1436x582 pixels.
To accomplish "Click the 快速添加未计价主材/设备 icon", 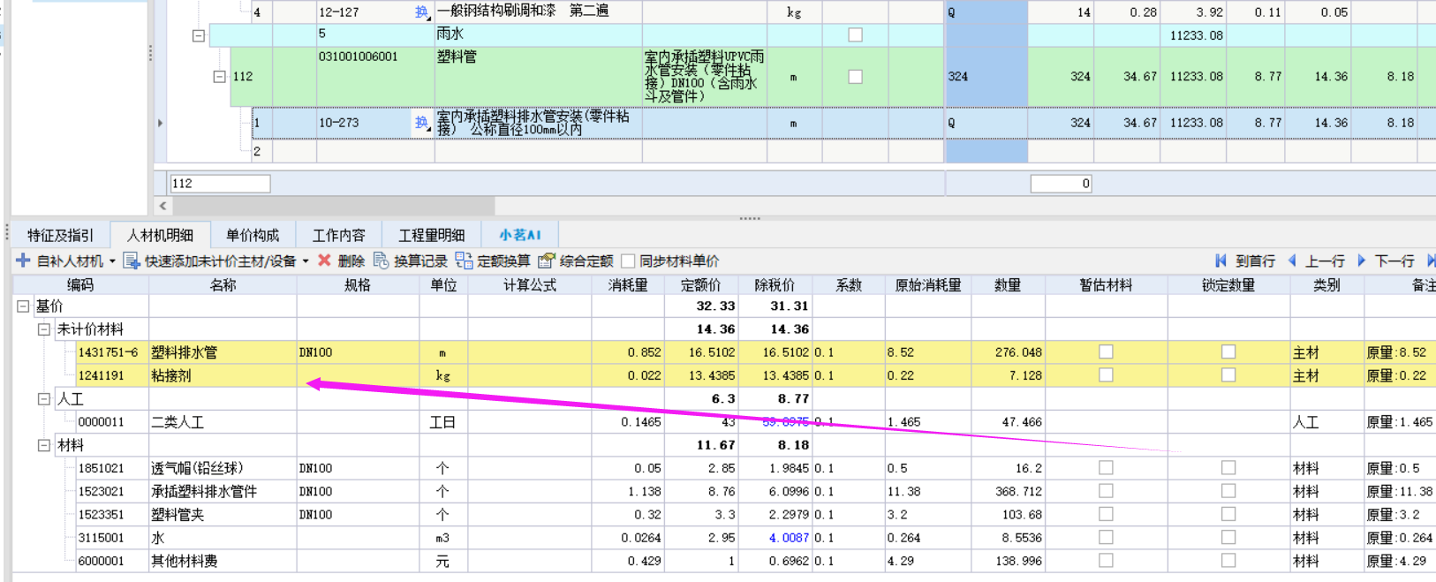I will coord(132,261).
